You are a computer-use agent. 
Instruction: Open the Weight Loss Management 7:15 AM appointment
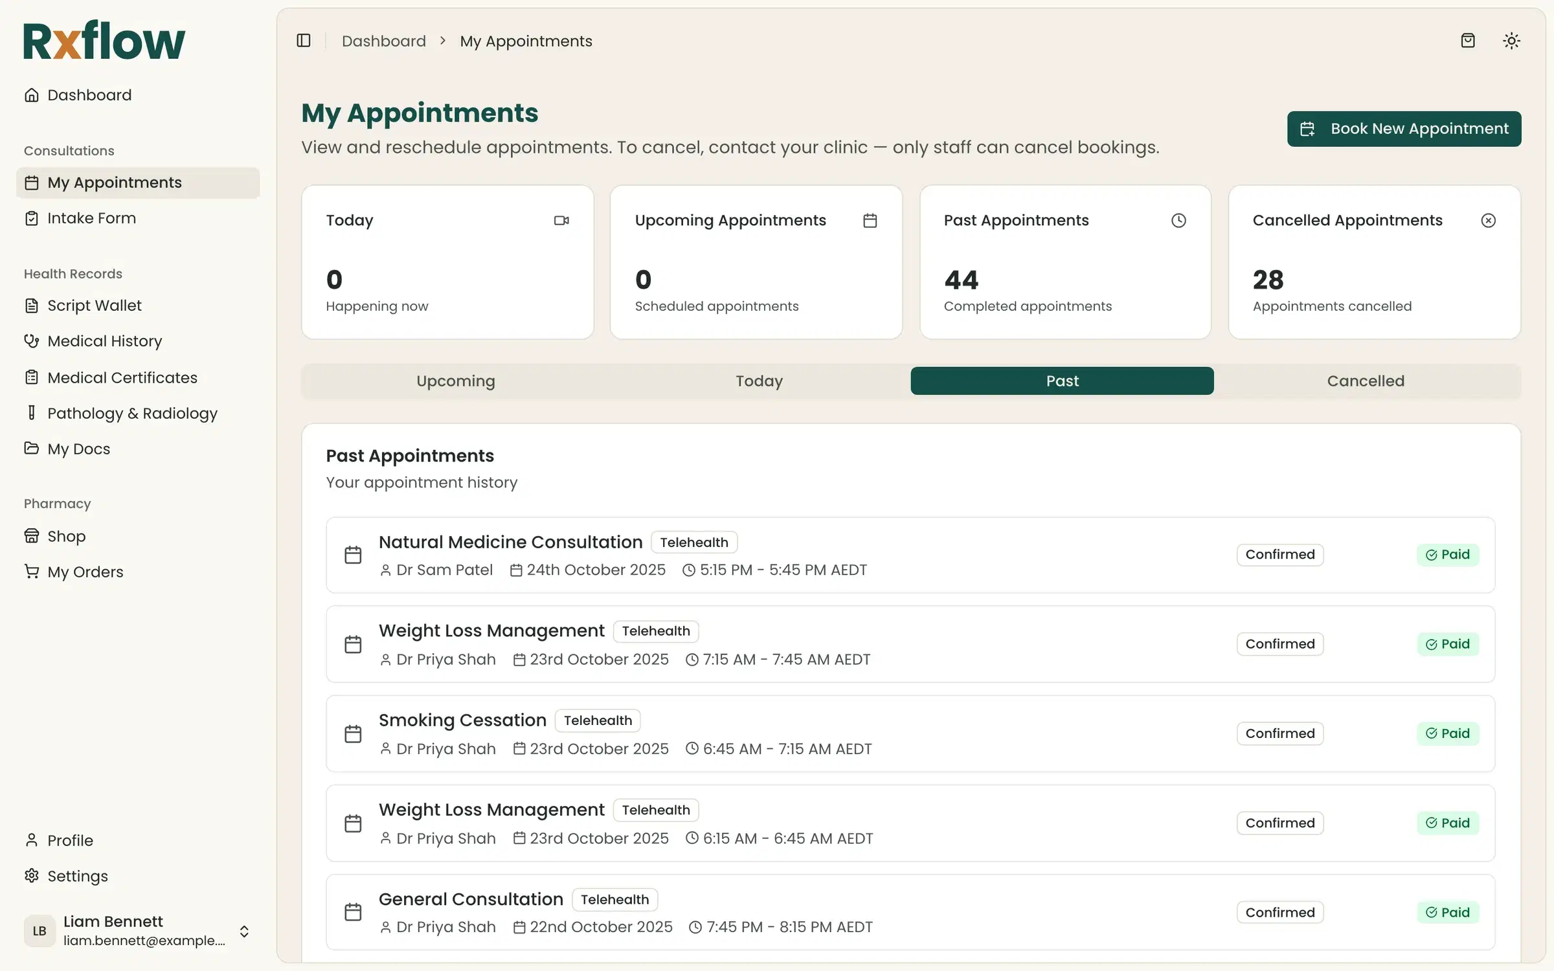tap(910, 644)
